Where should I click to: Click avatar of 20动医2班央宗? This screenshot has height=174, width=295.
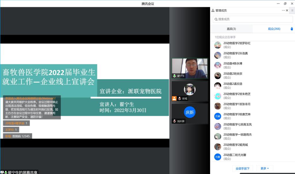(218, 75)
